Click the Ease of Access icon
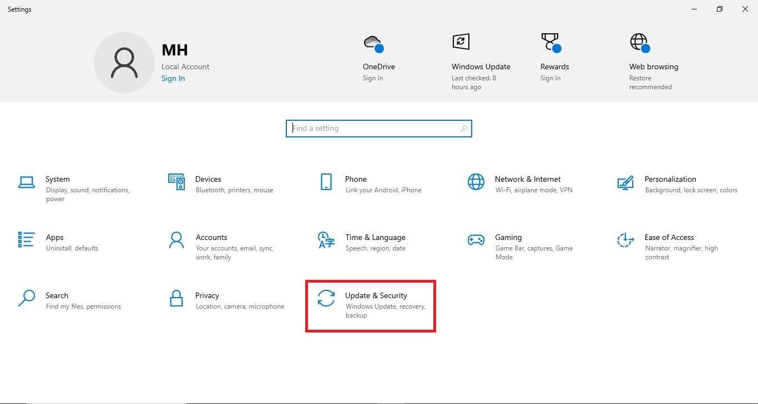Viewport: 758px width, 404px height. (x=625, y=240)
